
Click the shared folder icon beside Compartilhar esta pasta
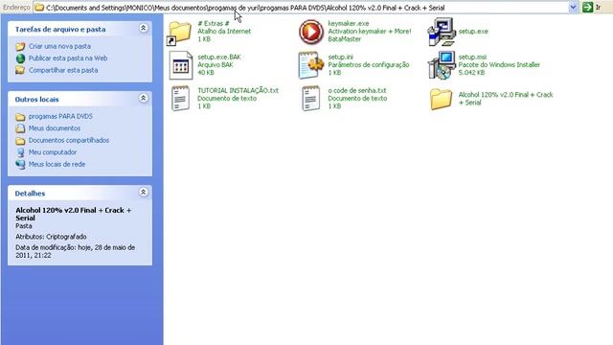20,70
